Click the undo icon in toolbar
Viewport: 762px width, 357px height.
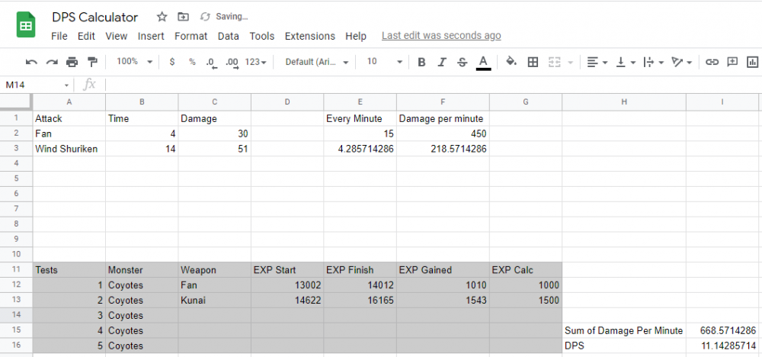coord(31,62)
